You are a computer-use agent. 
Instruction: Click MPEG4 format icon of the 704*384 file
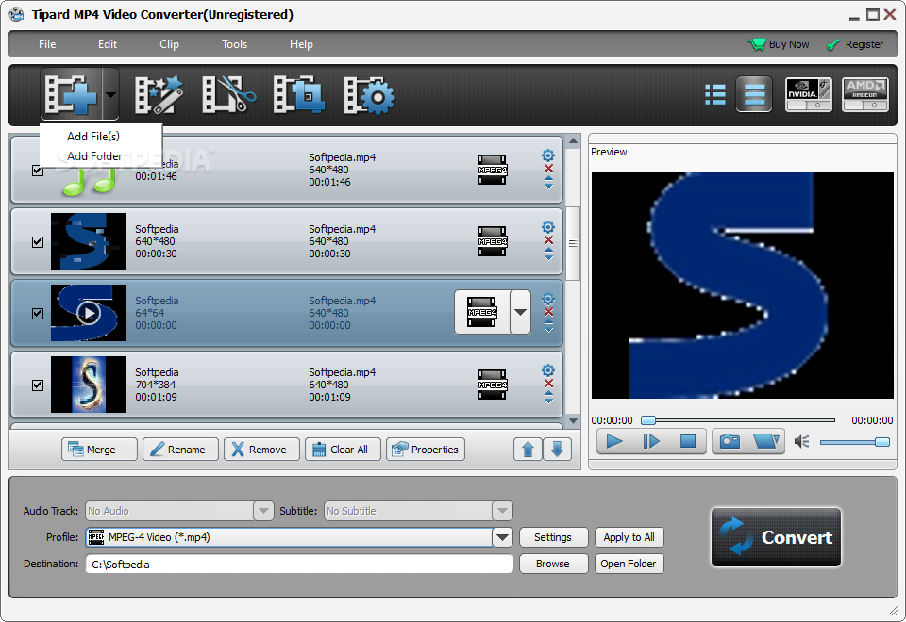(493, 385)
